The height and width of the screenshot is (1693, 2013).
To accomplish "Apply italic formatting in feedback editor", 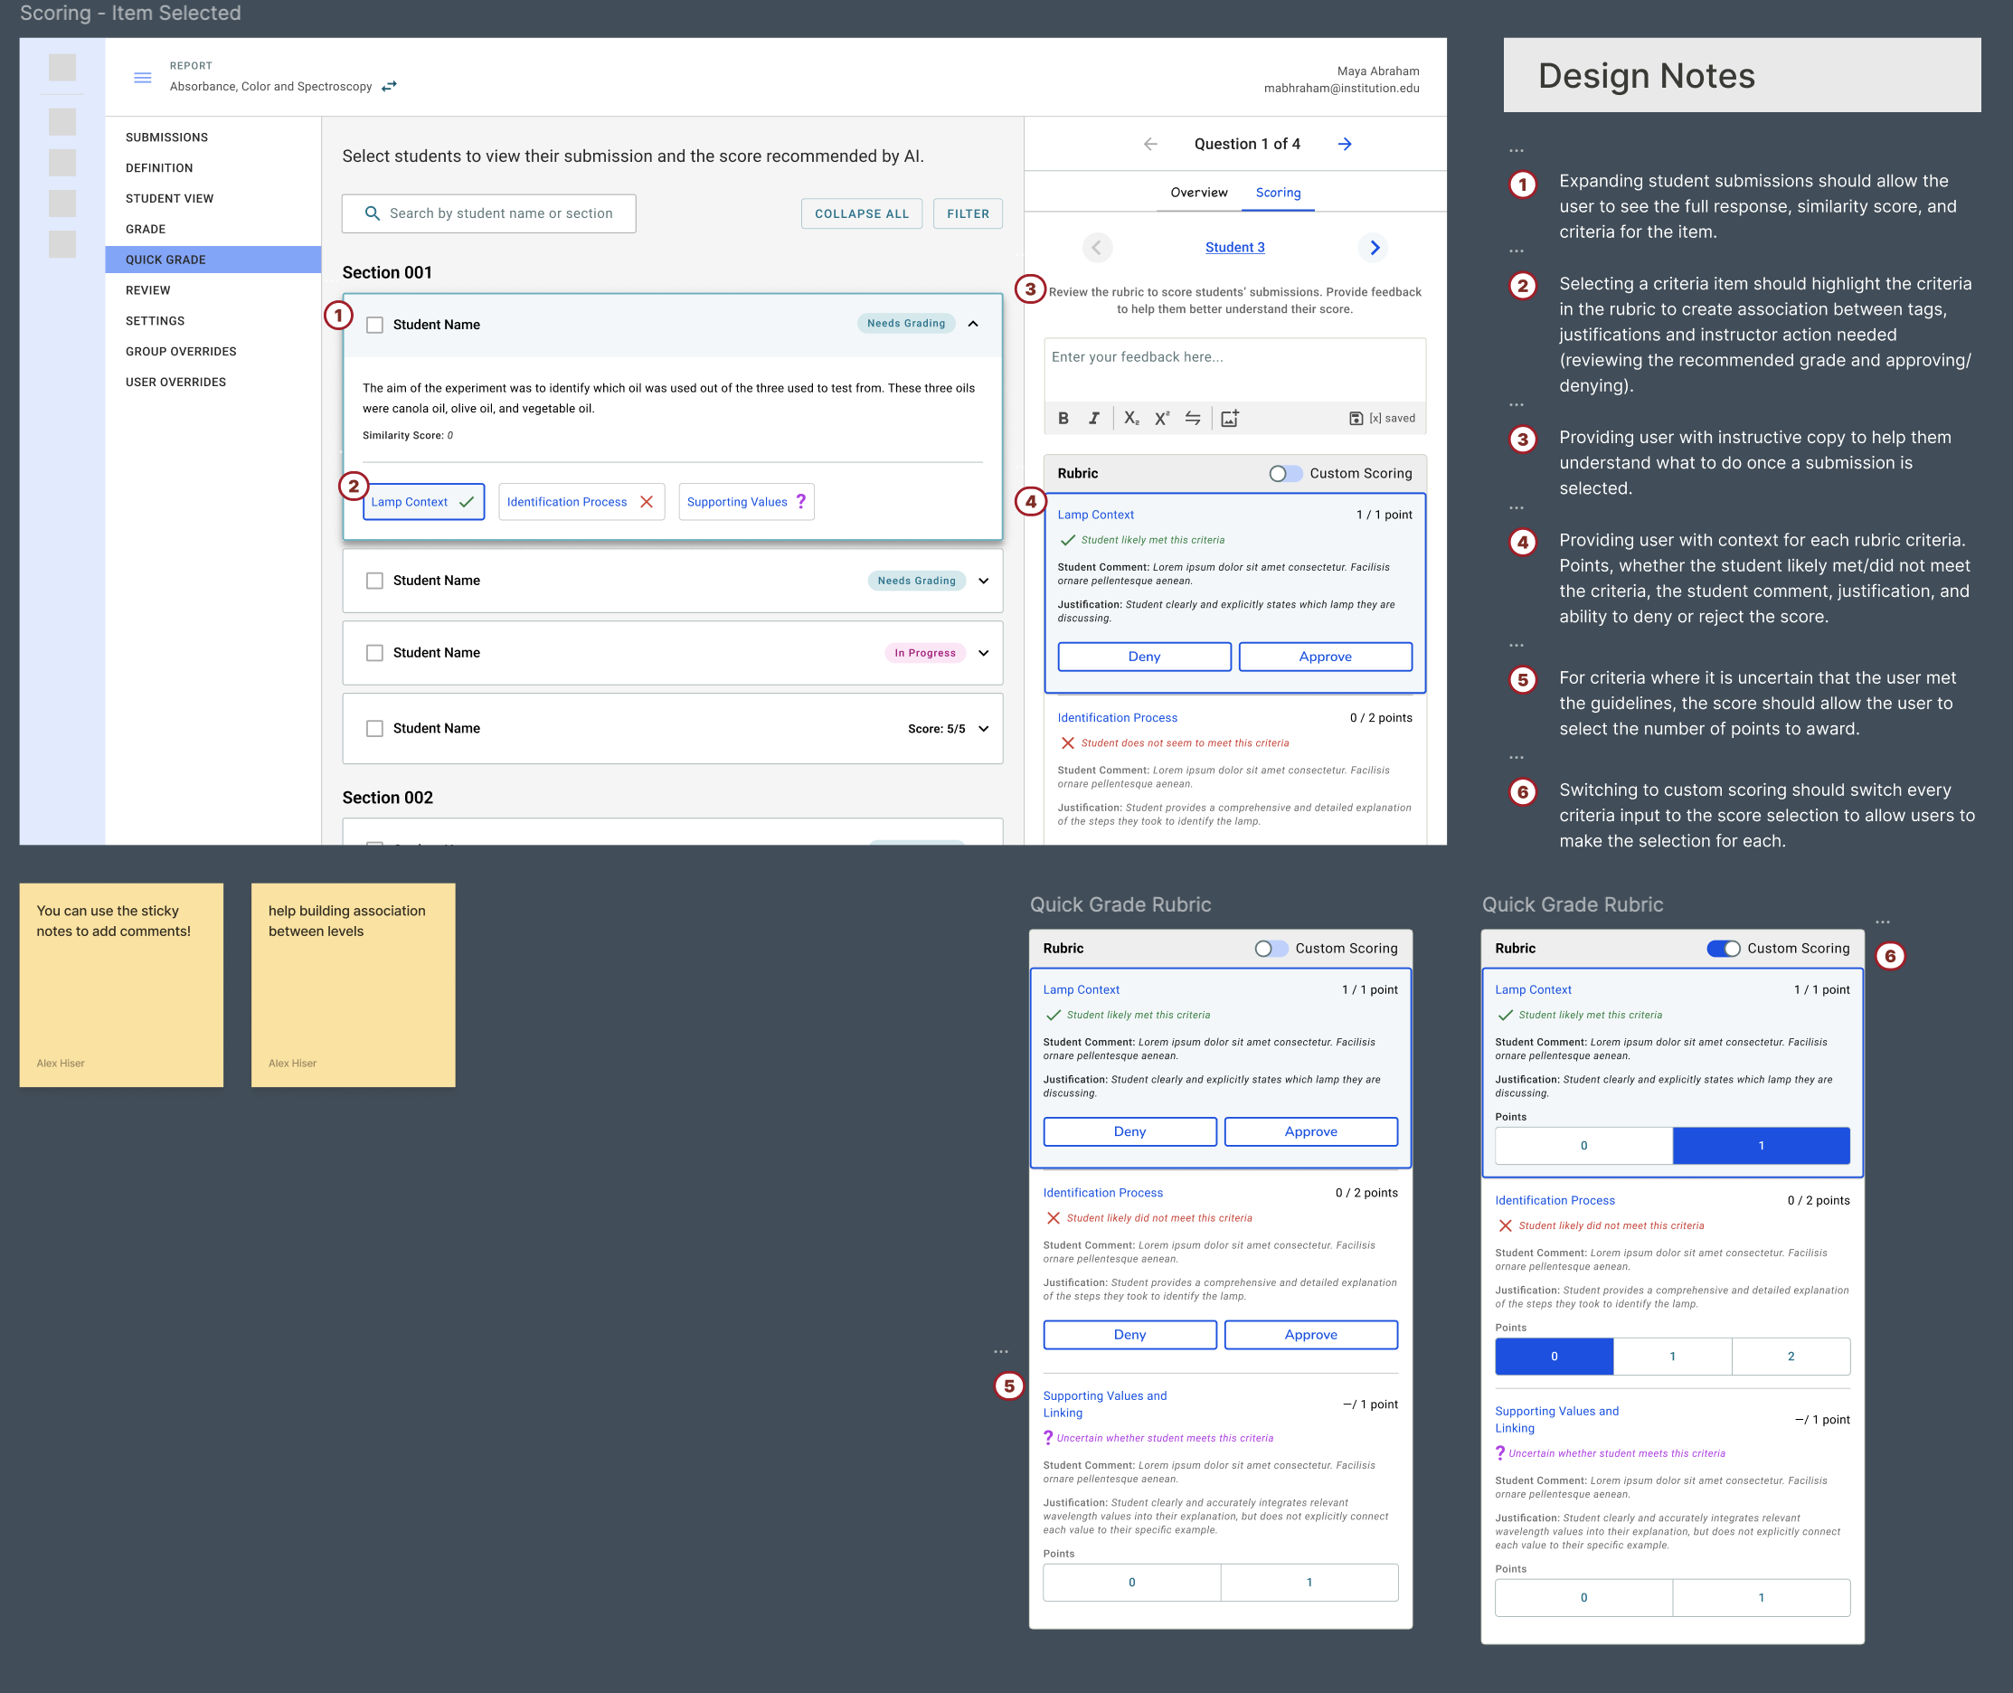I will (1094, 419).
